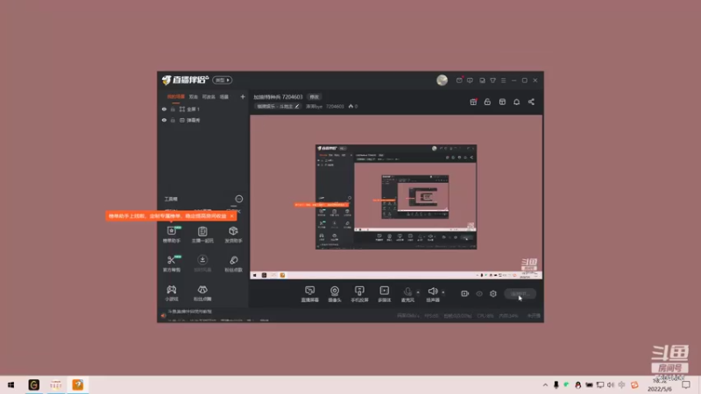Screen dimensions: 701x394
Task: Switch to the fourth scene tab
Action: (224, 96)
